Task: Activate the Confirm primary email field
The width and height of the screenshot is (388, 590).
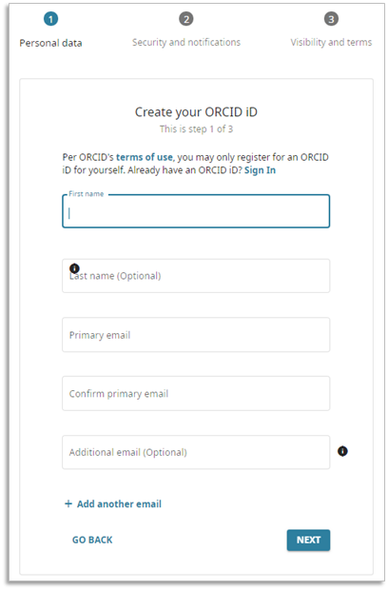Action: [x=196, y=394]
